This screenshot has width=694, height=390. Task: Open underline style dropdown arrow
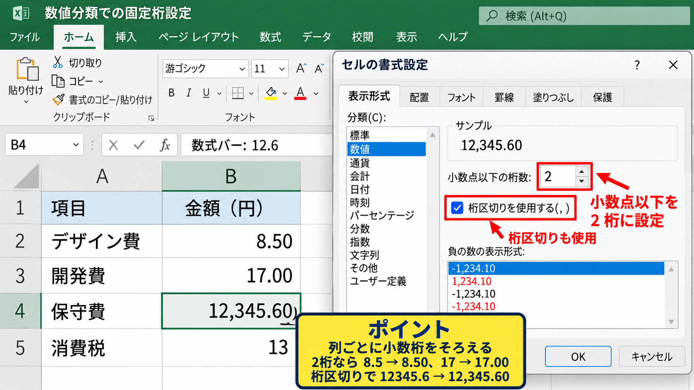click(219, 94)
